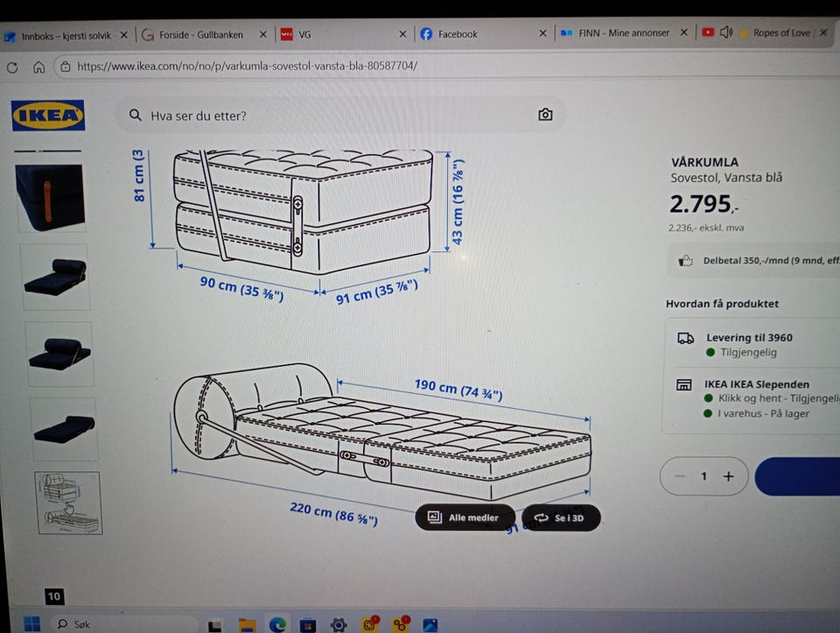
Task: Open Windows Start menu
Action: [31, 624]
